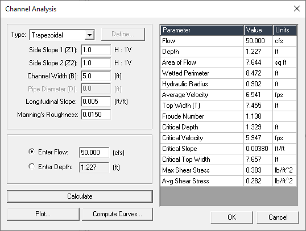Viewport: 306px width, 231px height.
Task: Click the Side Slope 2 (Z2) field
Action: 96,63
